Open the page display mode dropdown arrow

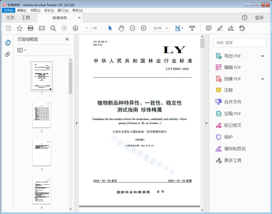[x=182, y=28]
